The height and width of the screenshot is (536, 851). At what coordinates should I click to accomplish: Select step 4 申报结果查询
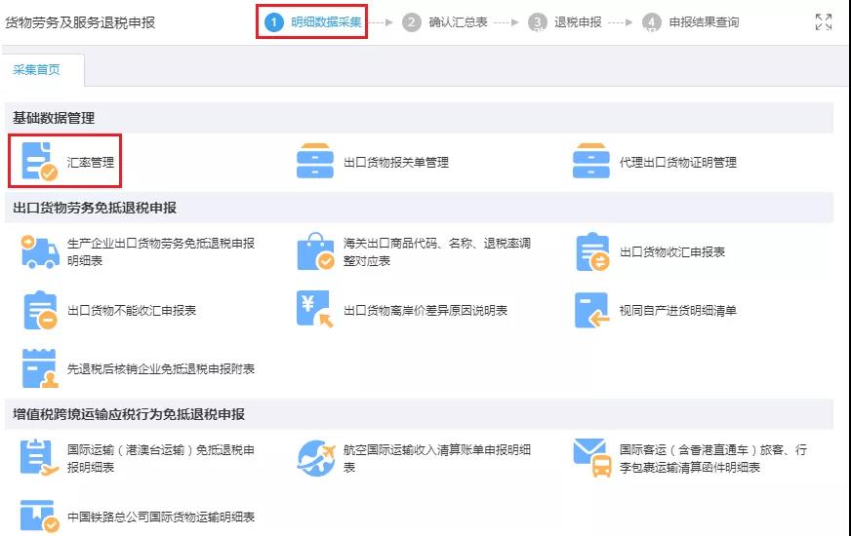coord(691,21)
